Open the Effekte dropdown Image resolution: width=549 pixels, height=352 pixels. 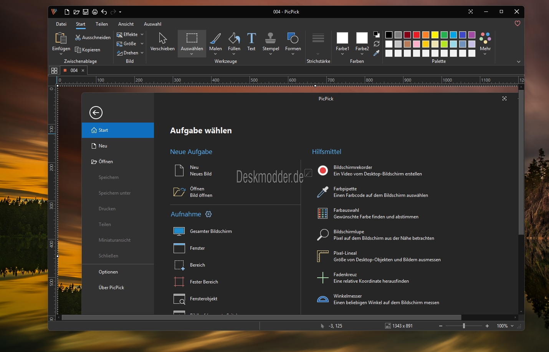130,34
